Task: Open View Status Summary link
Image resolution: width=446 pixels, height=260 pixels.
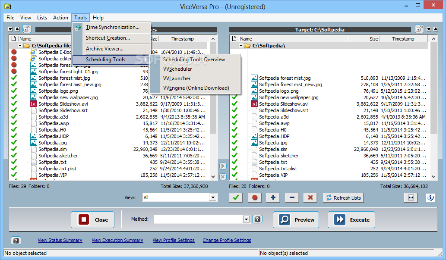Action: coord(60,241)
